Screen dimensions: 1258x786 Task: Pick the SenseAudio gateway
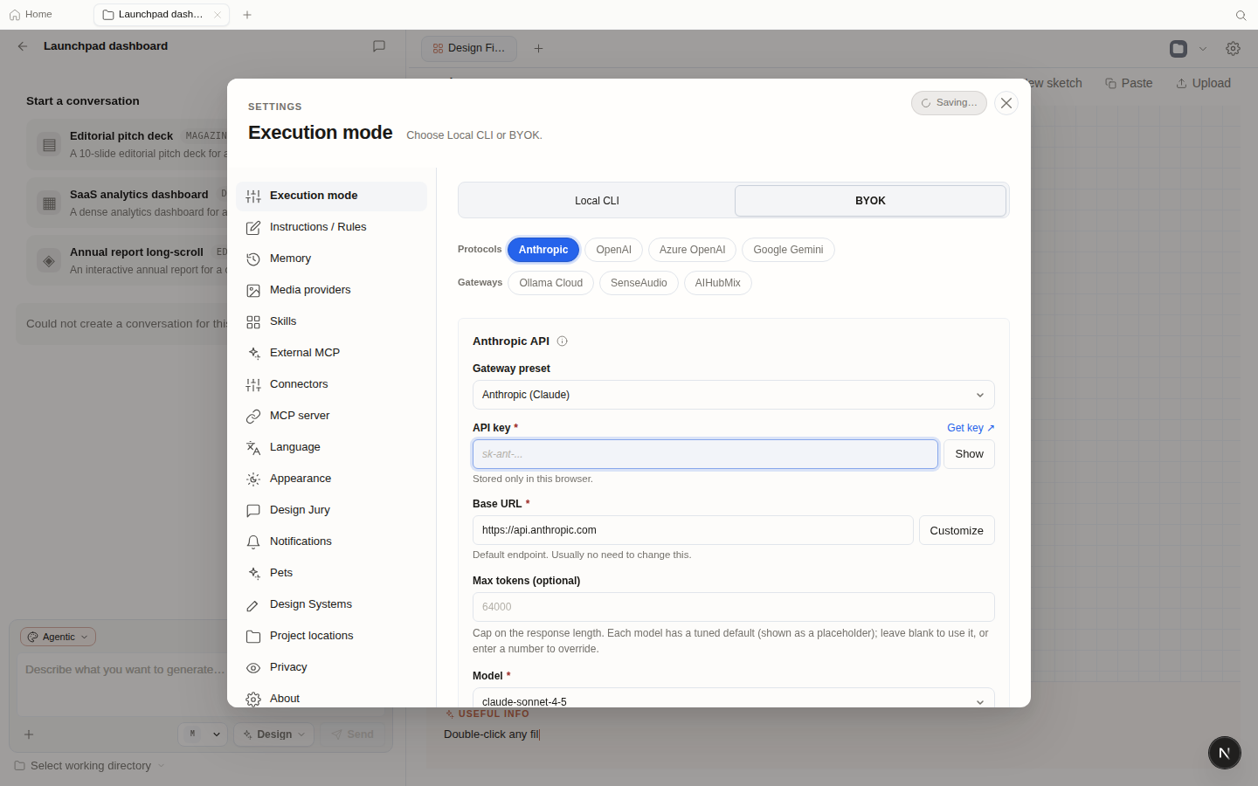639,283
